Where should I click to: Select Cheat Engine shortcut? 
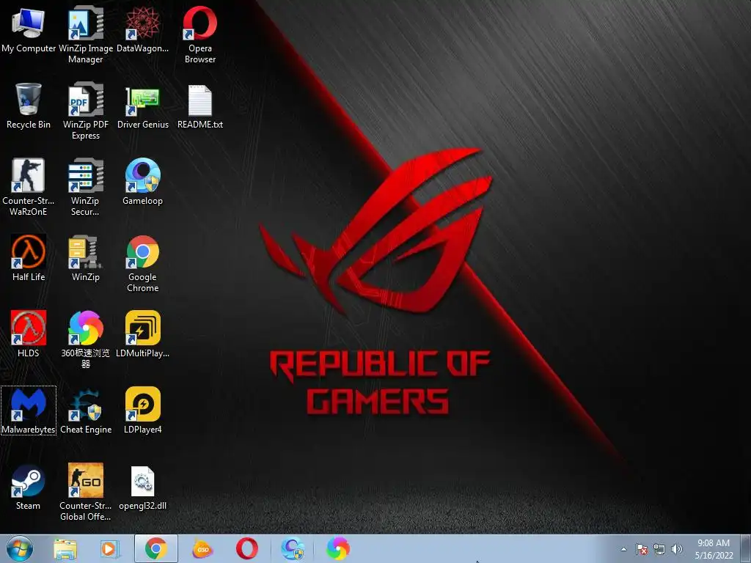tap(86, 411)
